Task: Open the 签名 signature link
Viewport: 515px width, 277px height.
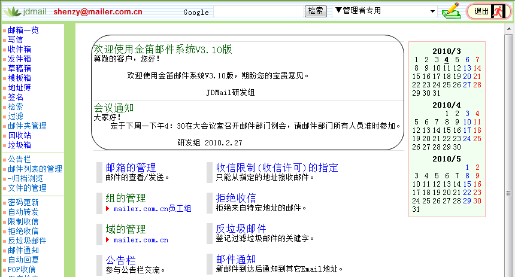Action: pos(16,97)
